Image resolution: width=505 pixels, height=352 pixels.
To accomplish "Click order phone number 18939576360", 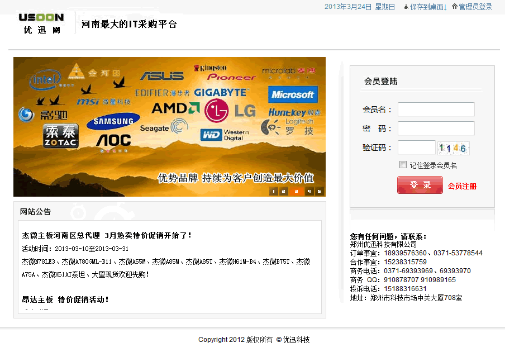I will click(405, 253).
